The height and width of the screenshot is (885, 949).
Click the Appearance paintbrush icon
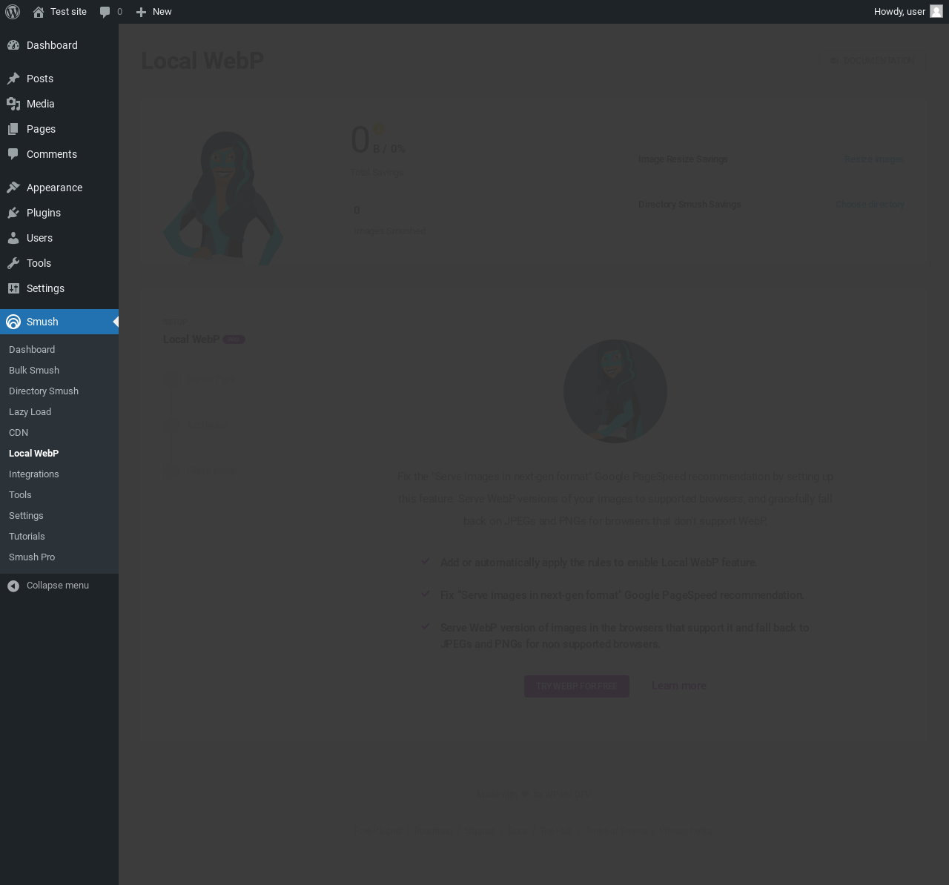coord(13,188)
